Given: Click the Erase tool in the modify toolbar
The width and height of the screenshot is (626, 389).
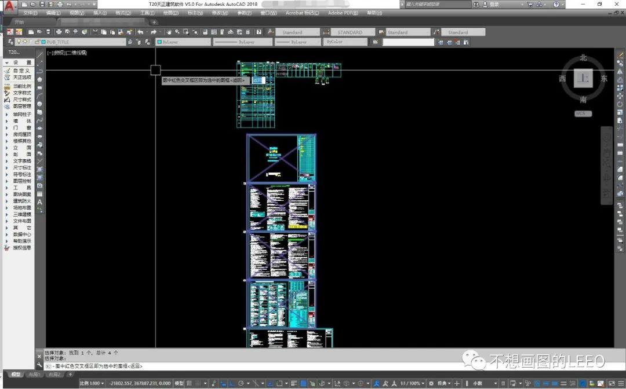Looking at the screenshot, I should click(620, 55).
